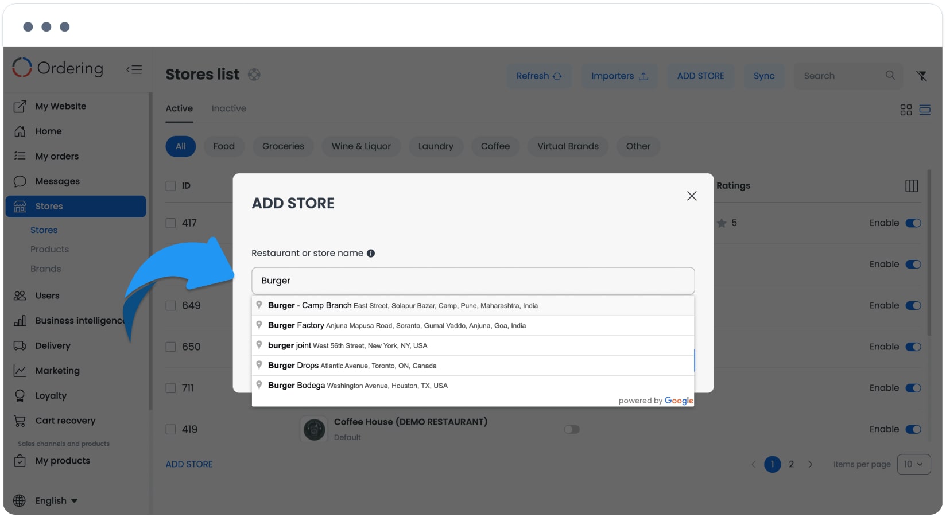Switch to Active tab

tap(179, 108)
